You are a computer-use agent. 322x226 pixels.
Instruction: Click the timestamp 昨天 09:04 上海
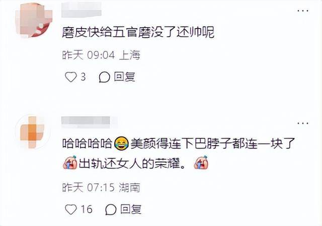click(101, 55)
